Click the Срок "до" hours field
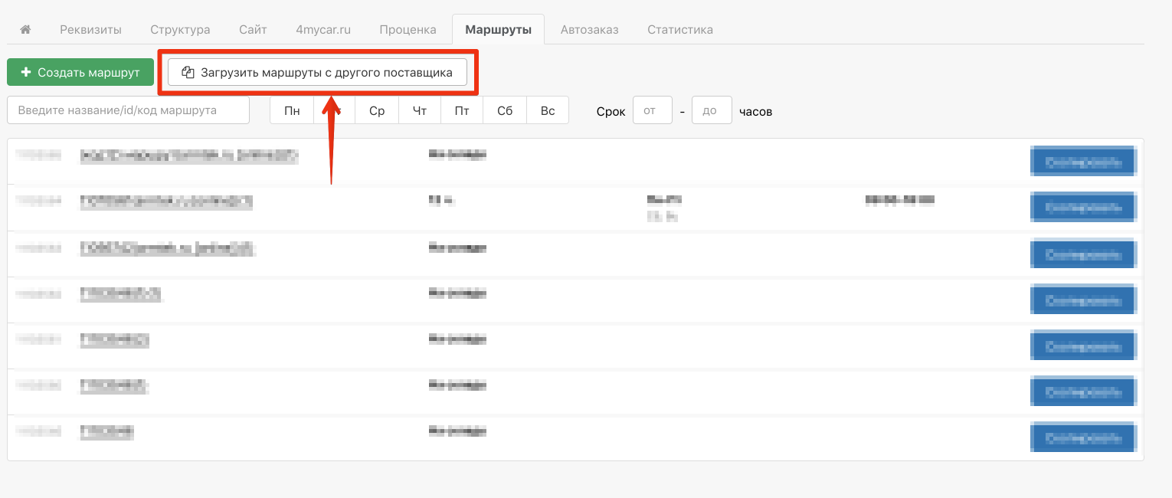The image size is (1172, 498). (x=711, y=110)
